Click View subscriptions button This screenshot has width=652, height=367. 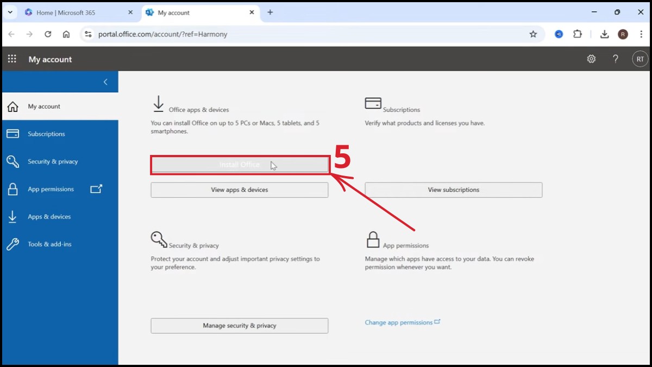pyautogui.click(x=454, y=190)
